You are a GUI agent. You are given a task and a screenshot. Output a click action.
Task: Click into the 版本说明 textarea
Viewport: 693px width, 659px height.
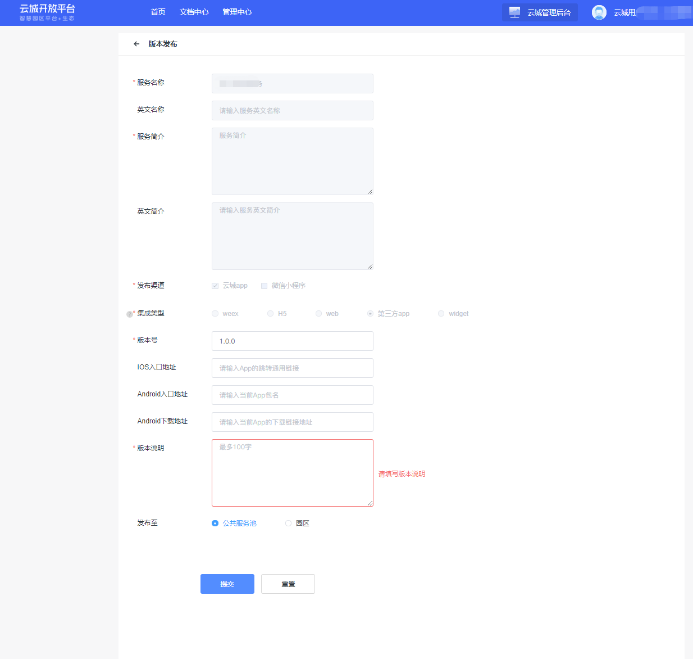[x=293, y=473]
